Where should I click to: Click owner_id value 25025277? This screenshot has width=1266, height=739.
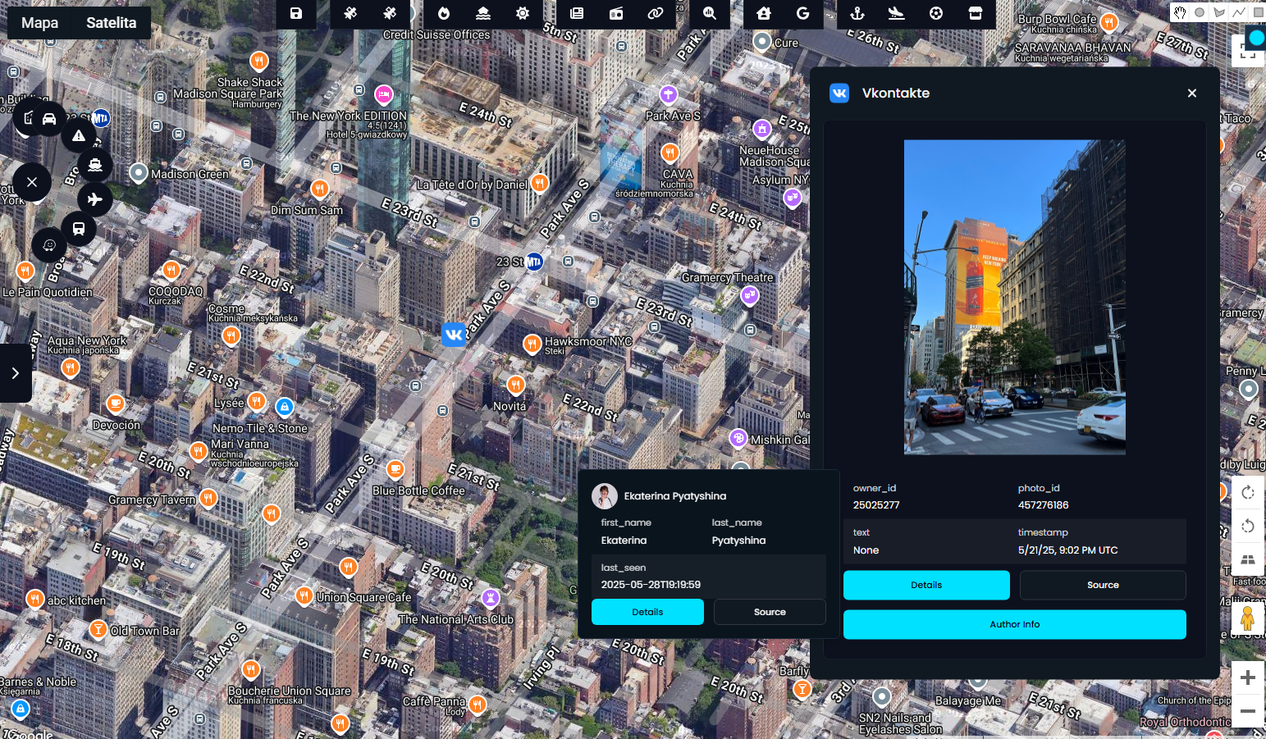[876, 505]
